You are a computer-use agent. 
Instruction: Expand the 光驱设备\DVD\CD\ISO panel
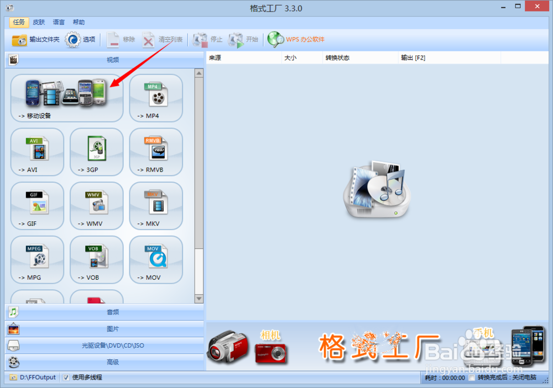pyautogui.click(x=105, y=346)
